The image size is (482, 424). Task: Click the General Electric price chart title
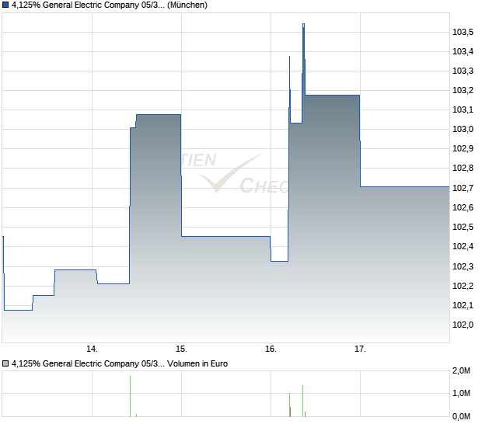pos(88,5)
